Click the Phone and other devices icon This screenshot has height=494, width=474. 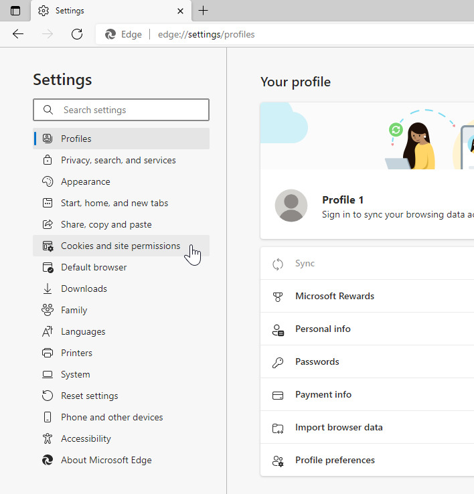point(48,417)
